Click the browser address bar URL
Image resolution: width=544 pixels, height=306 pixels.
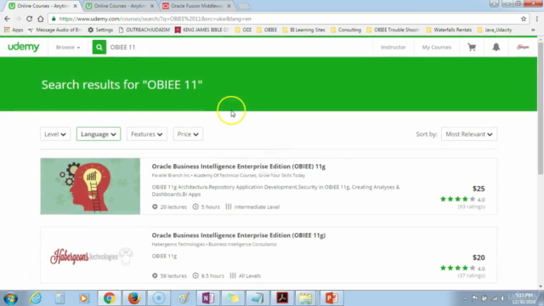click(155, 19)
